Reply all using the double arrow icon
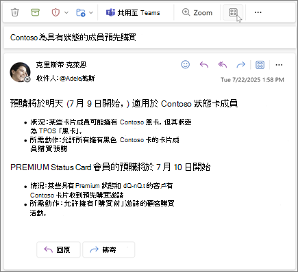298x272 pixels. [x=223, y=65]
